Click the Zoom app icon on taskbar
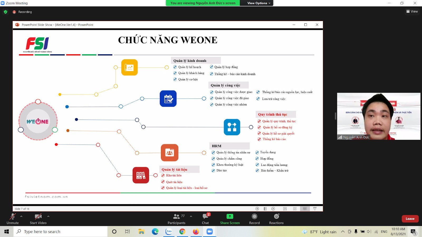The image size is (422, 237). click(210, 231)
